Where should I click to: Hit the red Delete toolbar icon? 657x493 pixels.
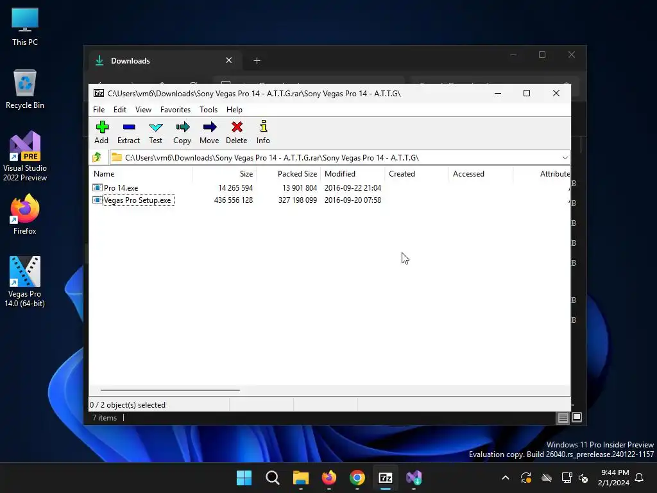click(x=236, y=132)
